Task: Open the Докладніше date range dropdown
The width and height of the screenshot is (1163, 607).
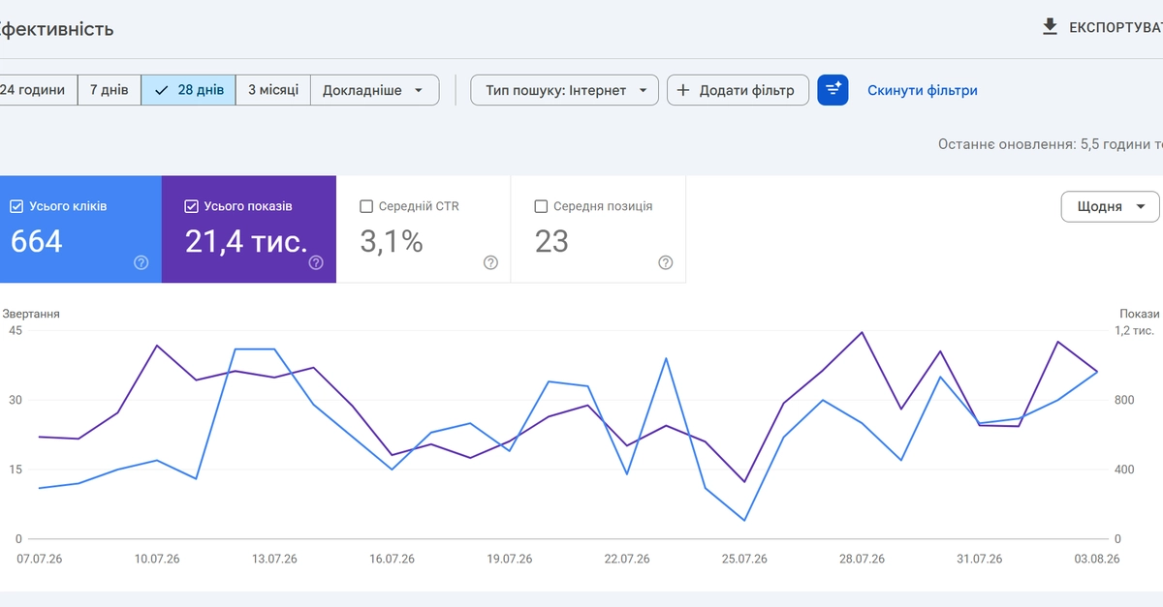Action: 374,90
